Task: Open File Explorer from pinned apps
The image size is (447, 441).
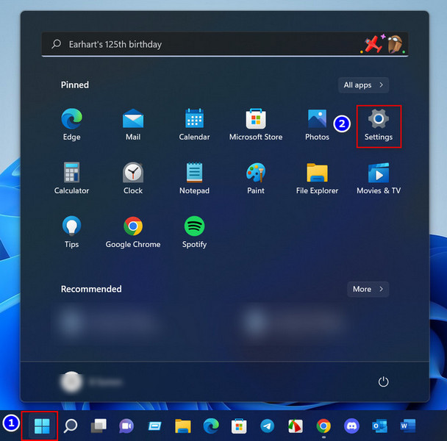Action: (317, 178)
